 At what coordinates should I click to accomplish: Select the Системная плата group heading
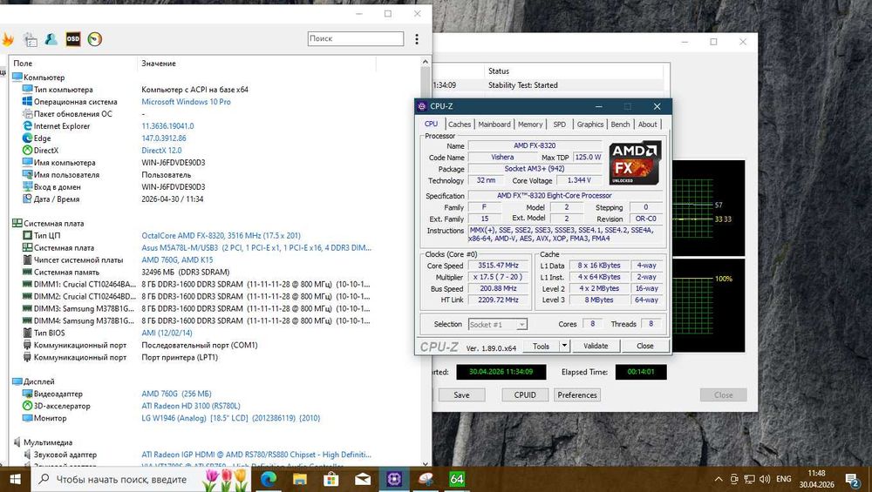click(x=53, y=223)
